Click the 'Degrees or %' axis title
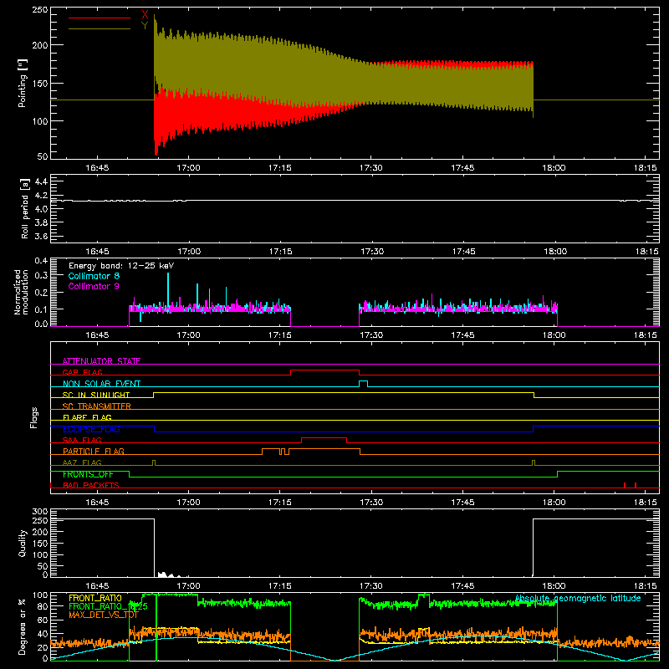Screen dimensions: 669x669 tap(23, 626)
